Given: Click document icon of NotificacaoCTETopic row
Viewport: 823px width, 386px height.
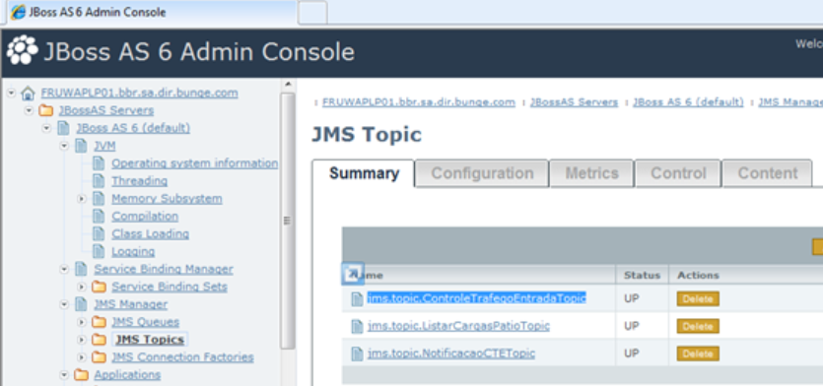Looking at the screenshot, I should tap(357, 354).
